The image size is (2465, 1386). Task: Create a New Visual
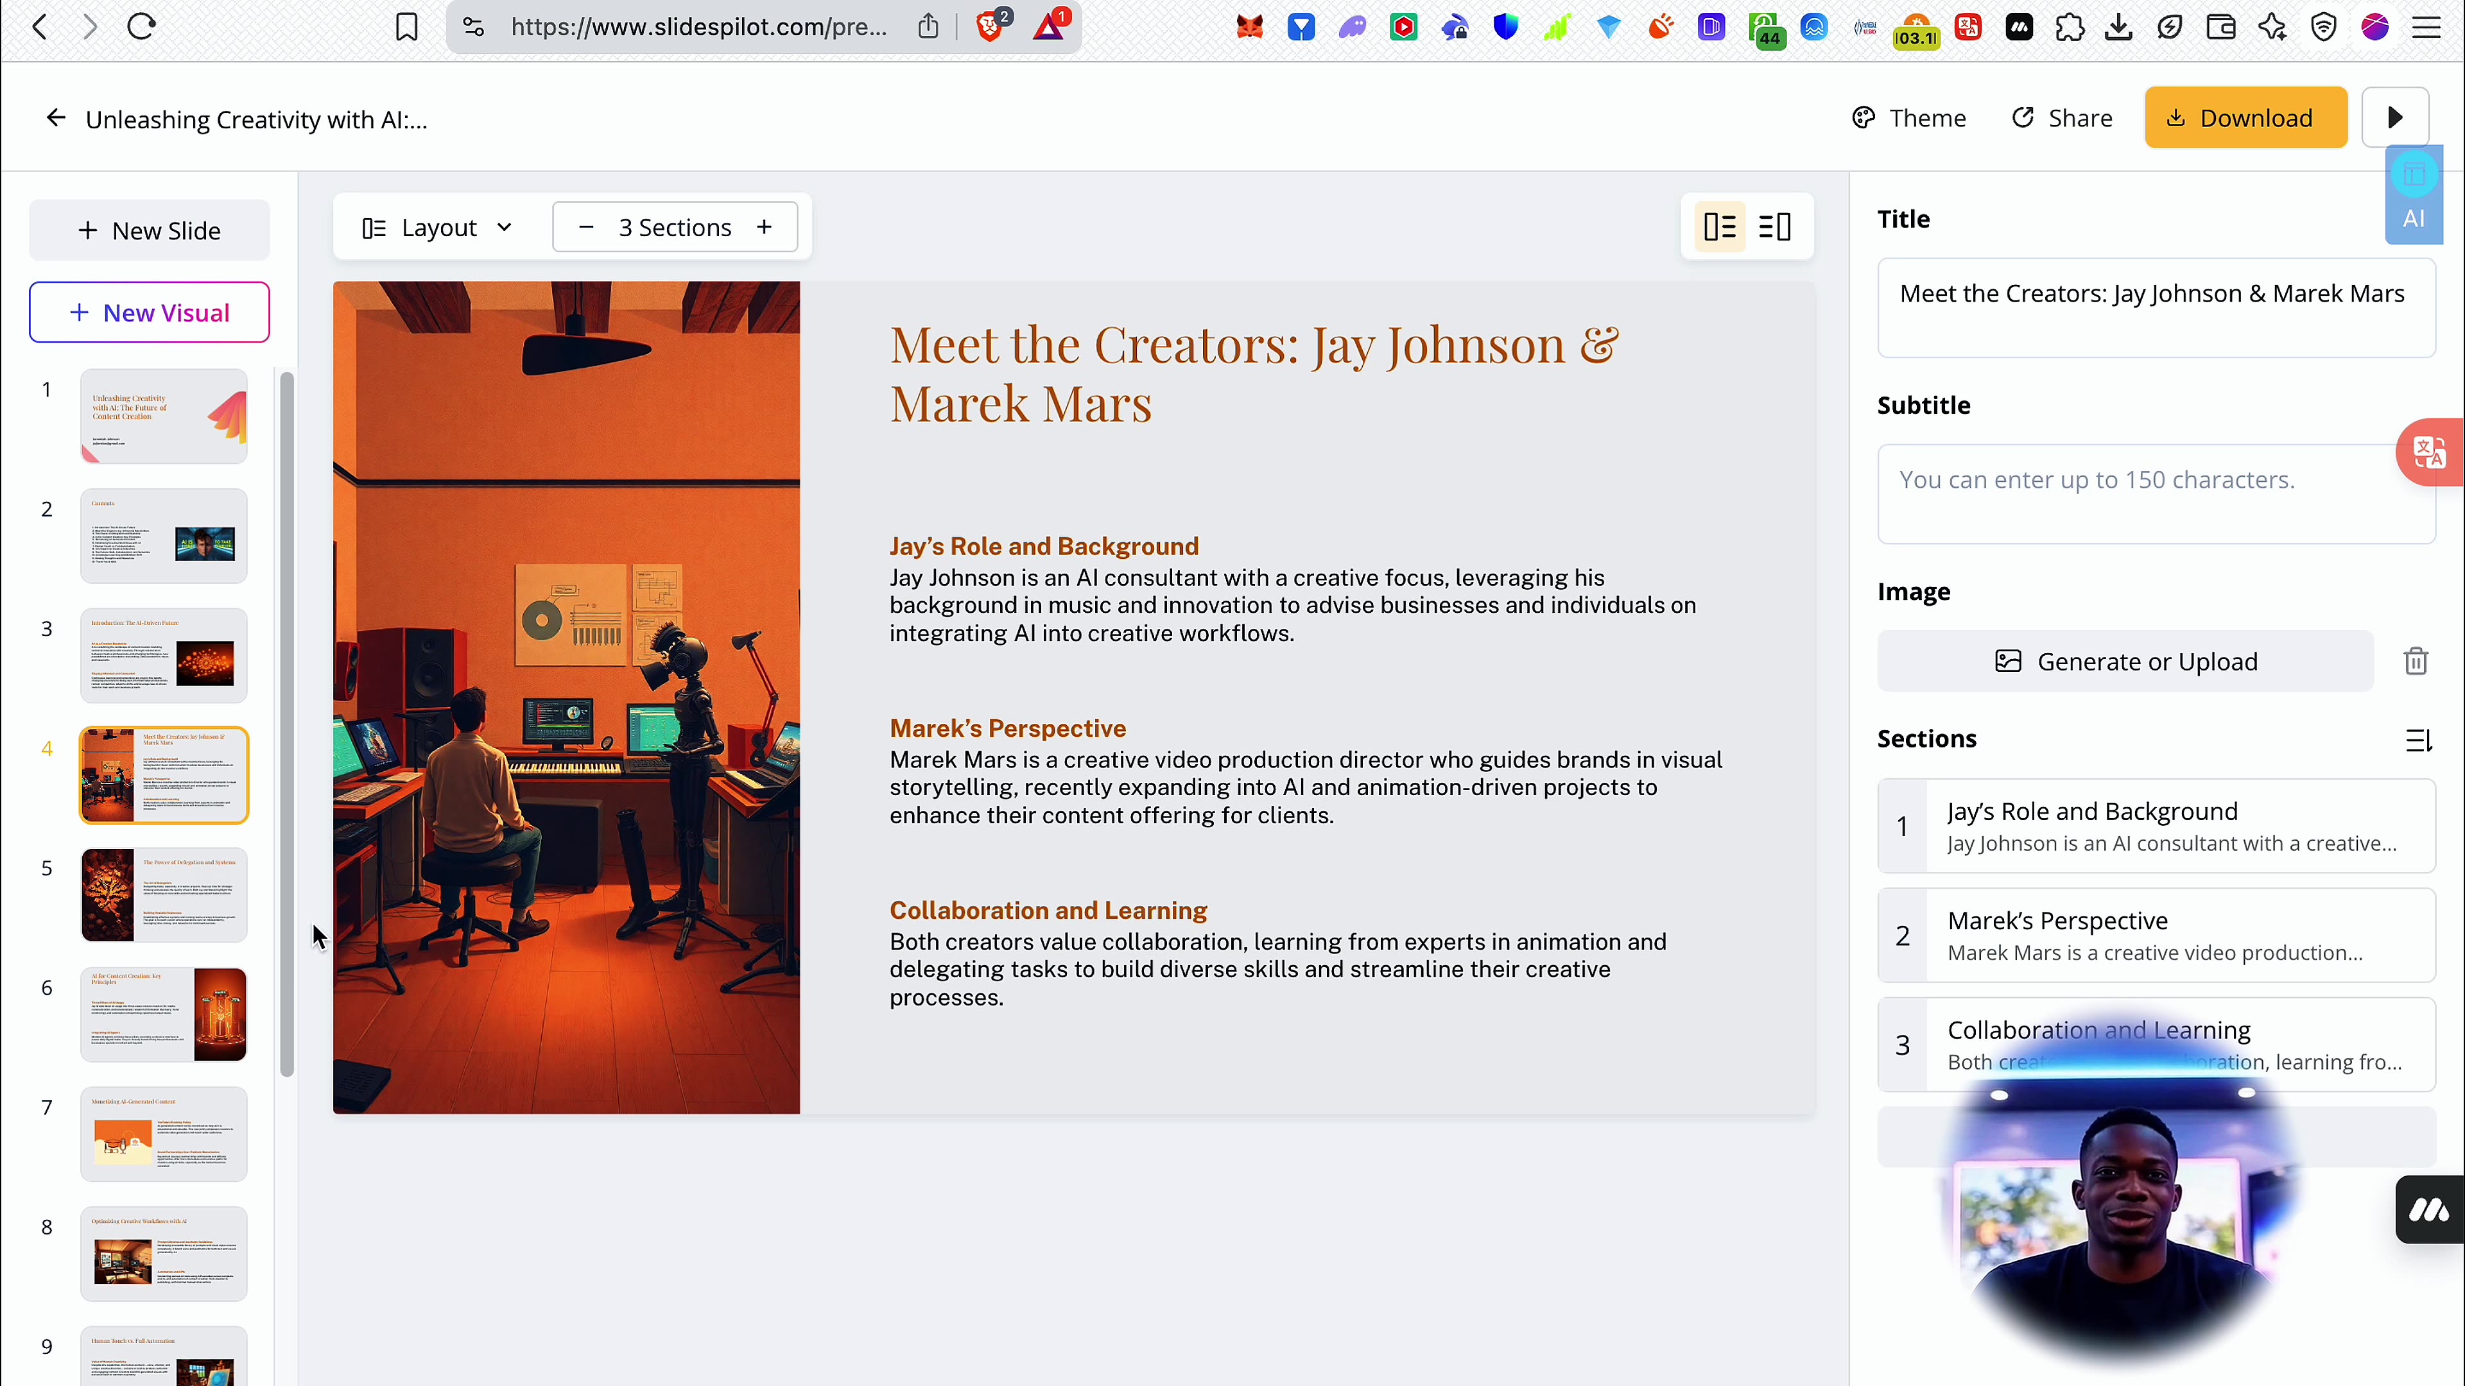pyautogui.click(x=148, y=312)
